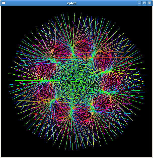Viewport: 153px width, 158px height.
Task: Minimize the xplot window
Action: 139,3
